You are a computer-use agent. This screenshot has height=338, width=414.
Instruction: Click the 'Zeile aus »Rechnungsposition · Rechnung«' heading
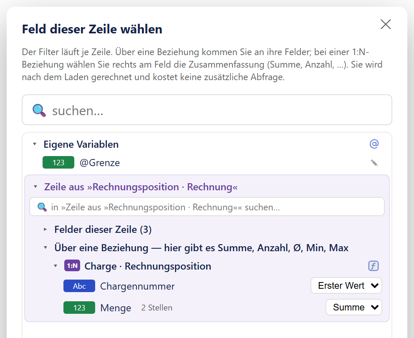(x=141, y=187)
